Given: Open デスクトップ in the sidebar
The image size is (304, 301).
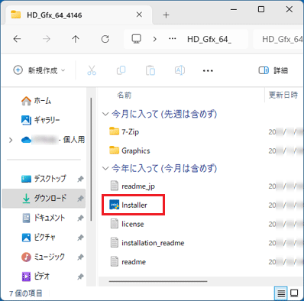Looking at the screenshot, I should [44, 179].
